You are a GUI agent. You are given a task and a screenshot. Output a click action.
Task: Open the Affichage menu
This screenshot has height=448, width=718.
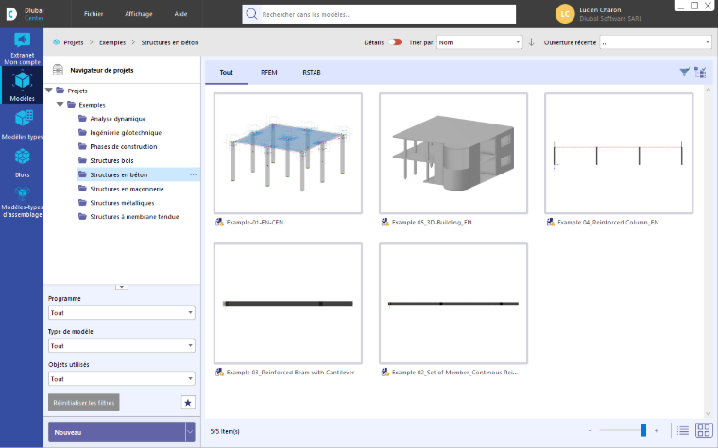click(139, 14)
